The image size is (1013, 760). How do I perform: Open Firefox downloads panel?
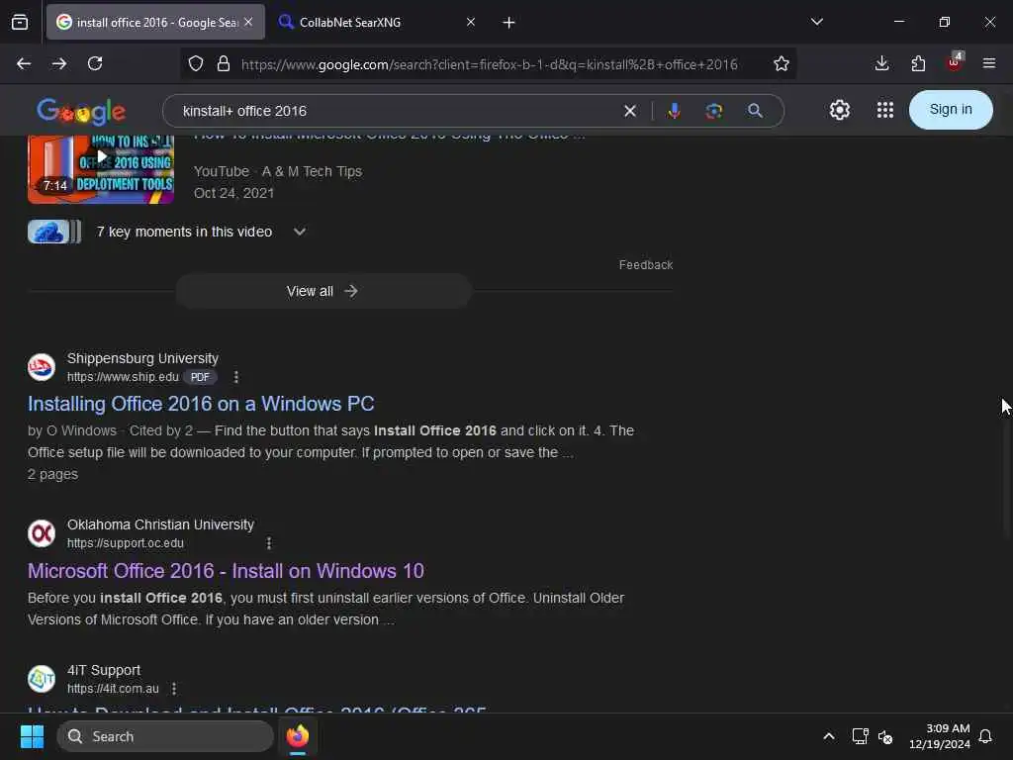(x=881, y=63)
